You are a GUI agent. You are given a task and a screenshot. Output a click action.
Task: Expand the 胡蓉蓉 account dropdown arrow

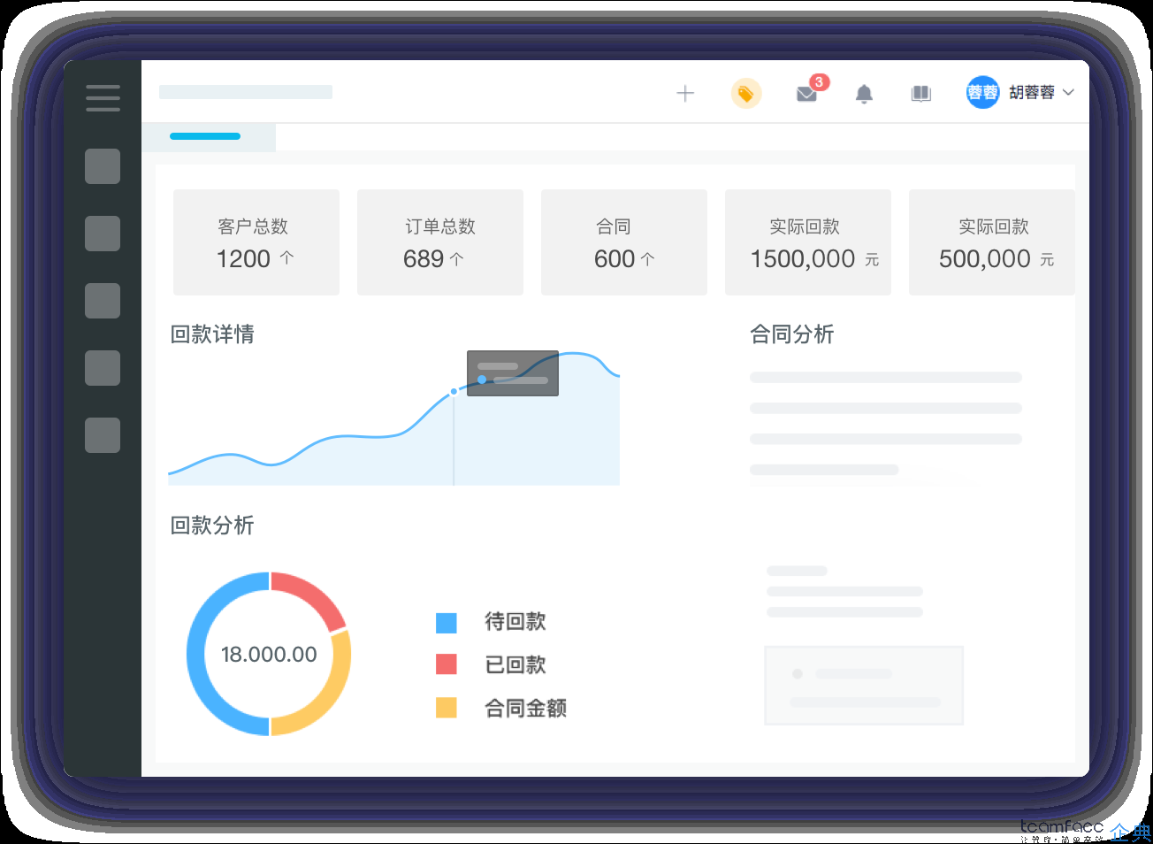click(x=1068, y=92)
